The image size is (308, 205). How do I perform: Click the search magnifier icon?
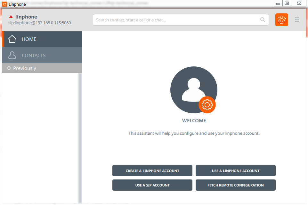click(263, 19)
